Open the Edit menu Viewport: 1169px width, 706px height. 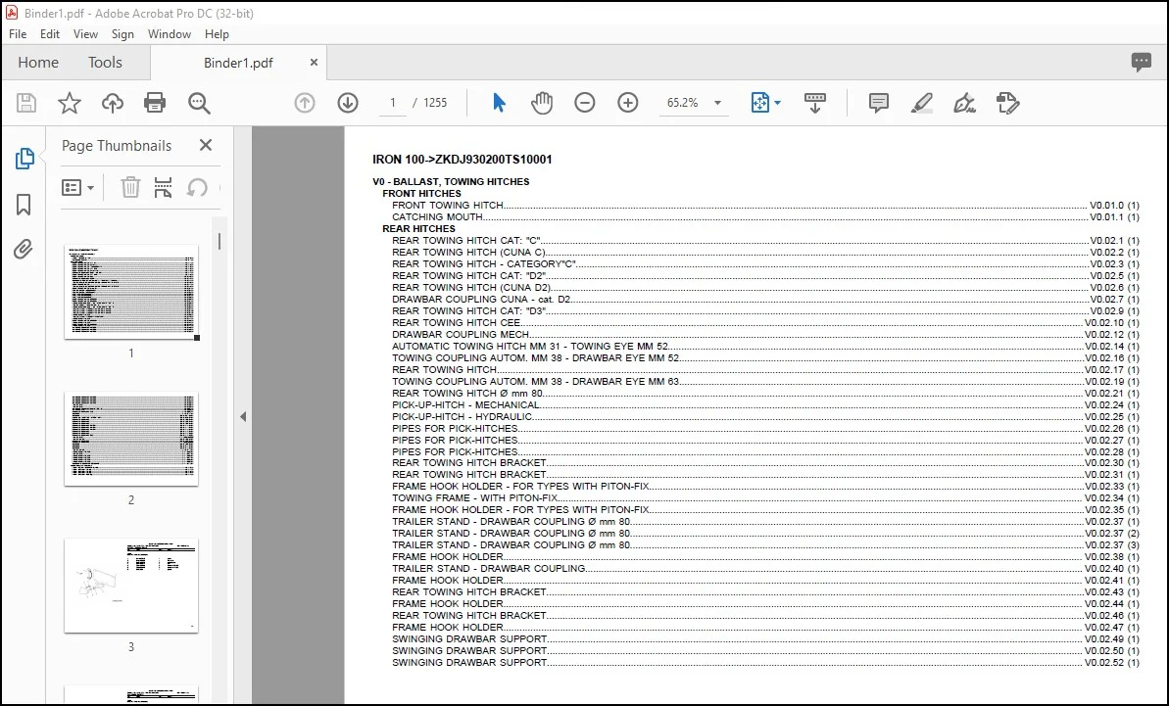coord(50,34)
